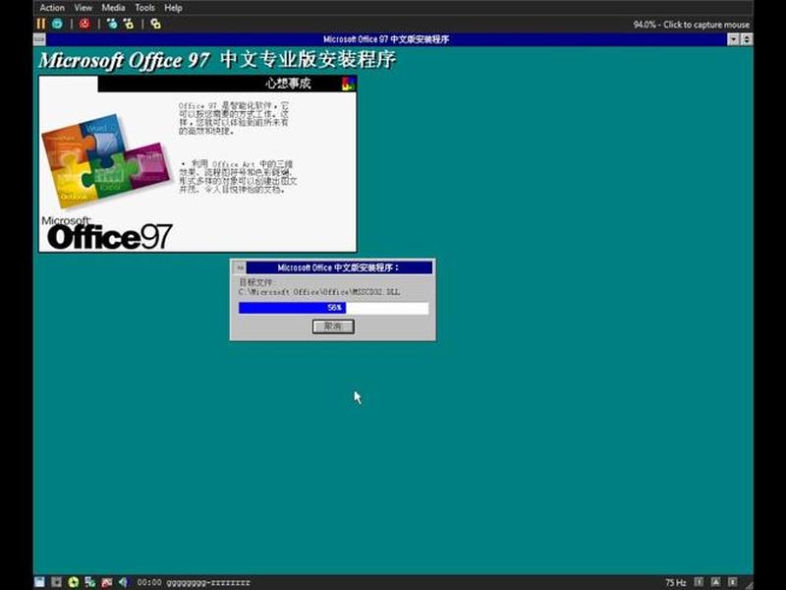The height and width of the screenshot is (590, 786).
Task: Click the 00:00 timer in the status bar
Action: [x=149, y=582]
